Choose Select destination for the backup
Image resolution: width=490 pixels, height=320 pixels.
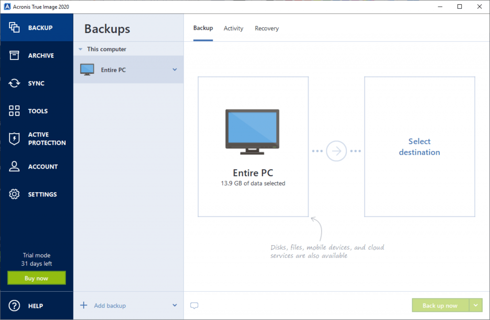pos(419,147)
